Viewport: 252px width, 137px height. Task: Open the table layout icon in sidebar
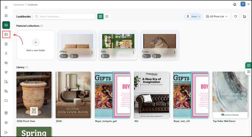6,35
